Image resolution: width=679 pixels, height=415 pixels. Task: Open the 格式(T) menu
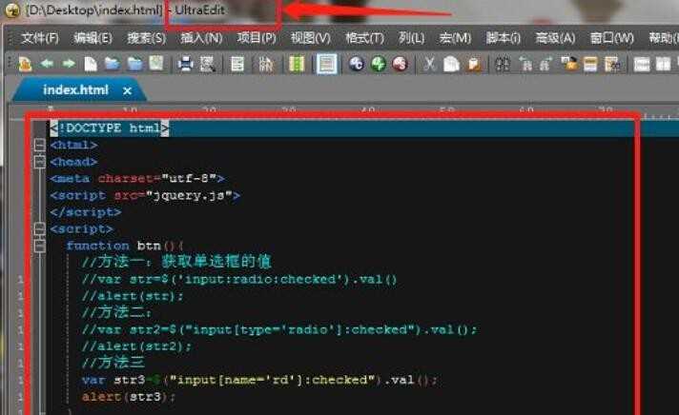click(x=364, y=38)
